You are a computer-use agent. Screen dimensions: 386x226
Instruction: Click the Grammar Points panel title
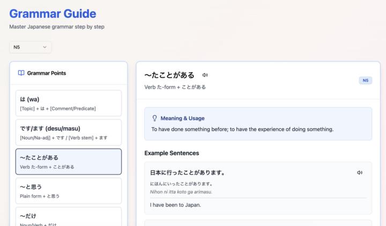point(47,73)
